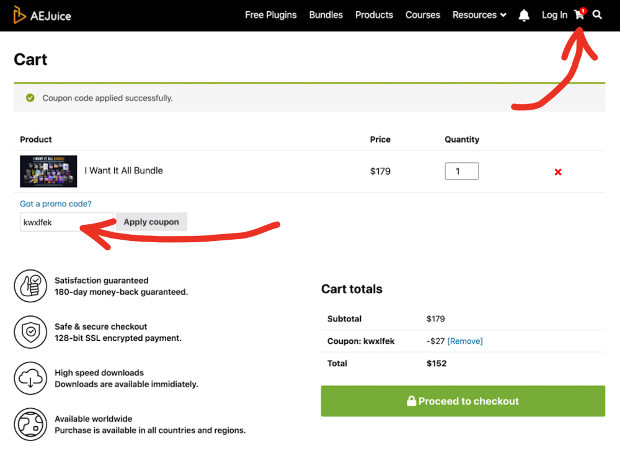The height and width of the screenshot is (451, 620).
Task: Click the 'High speed downloads' title text
Action: [99, 373]
